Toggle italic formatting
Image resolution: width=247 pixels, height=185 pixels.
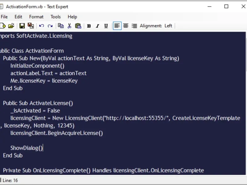pos(98,26)
